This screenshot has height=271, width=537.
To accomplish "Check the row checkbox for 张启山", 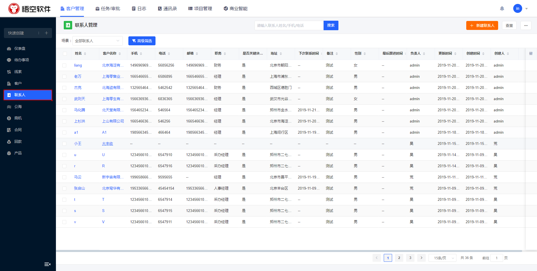I will 64,188.
